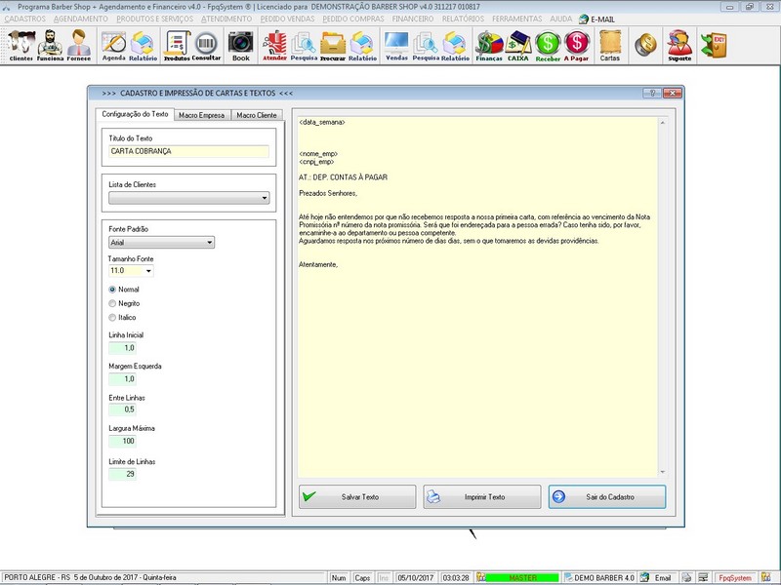Open the PRODUTOS E SERVIÇOS menu

[155, 19]
